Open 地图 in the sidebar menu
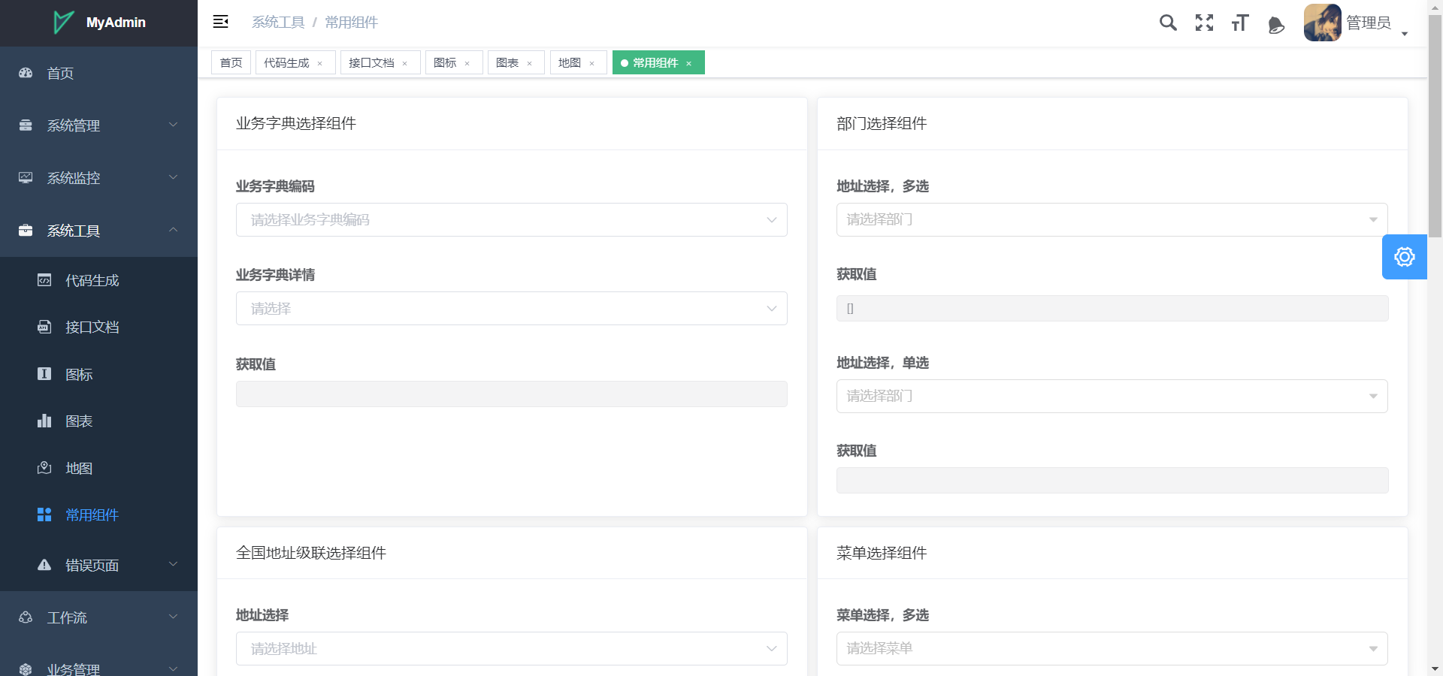Screen dimensions: 1443x676 coord(98,468)
